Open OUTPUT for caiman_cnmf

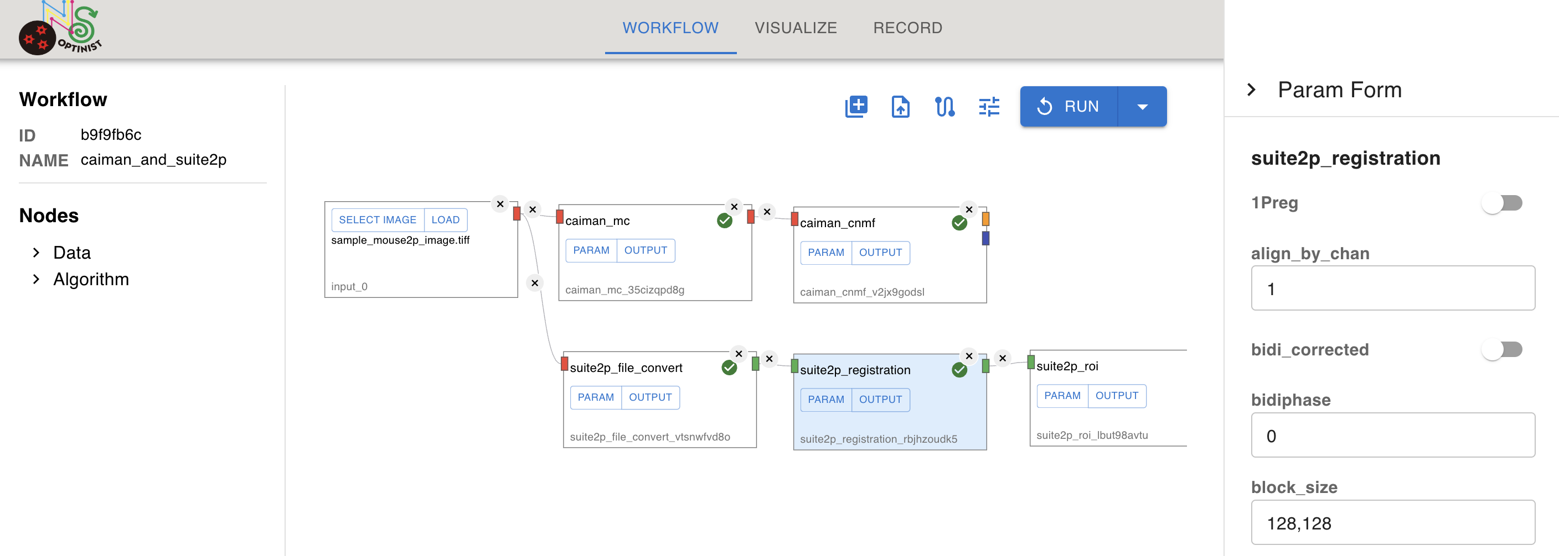click(x=881, y=253)
